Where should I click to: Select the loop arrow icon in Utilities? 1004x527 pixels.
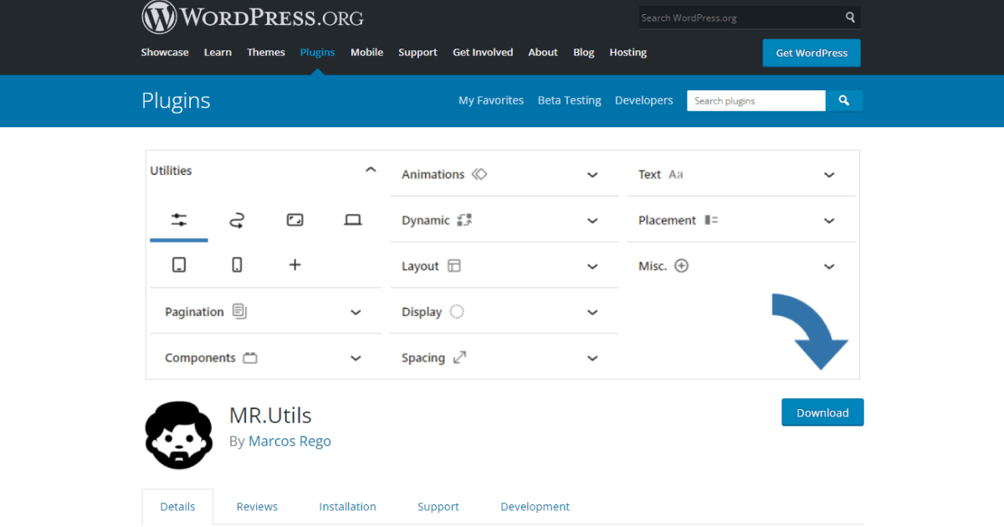237,220
